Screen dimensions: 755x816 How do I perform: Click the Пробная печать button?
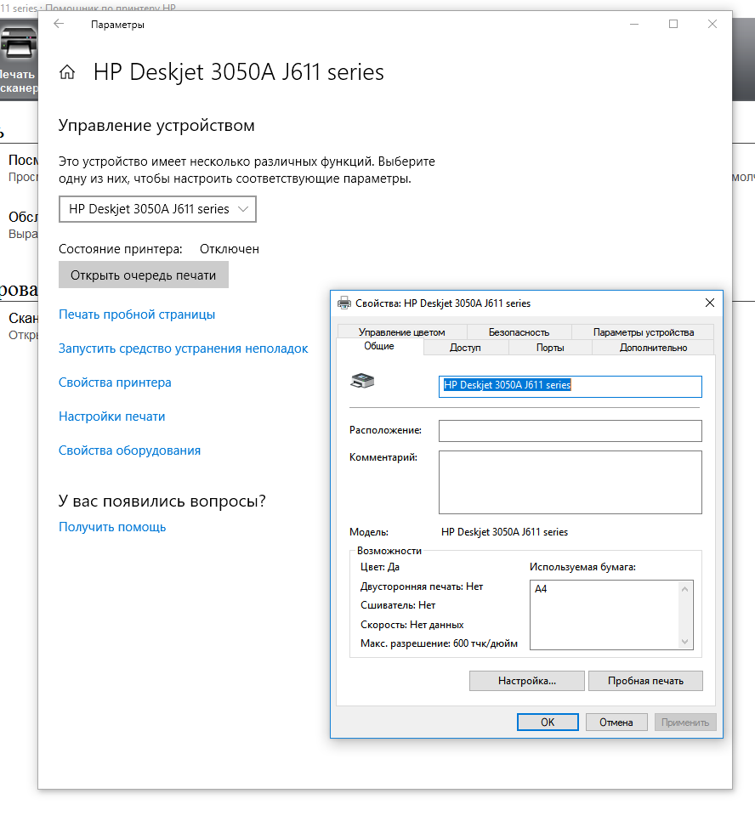[645, 681]
